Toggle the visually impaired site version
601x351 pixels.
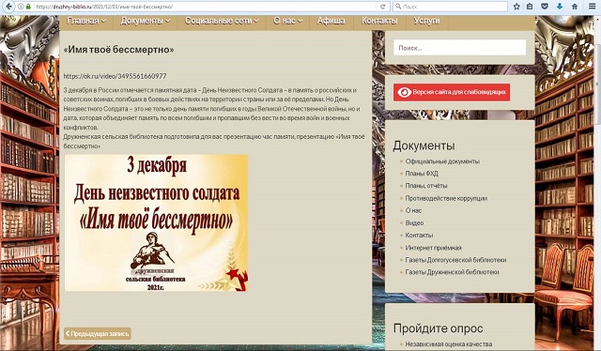(452, 92)
